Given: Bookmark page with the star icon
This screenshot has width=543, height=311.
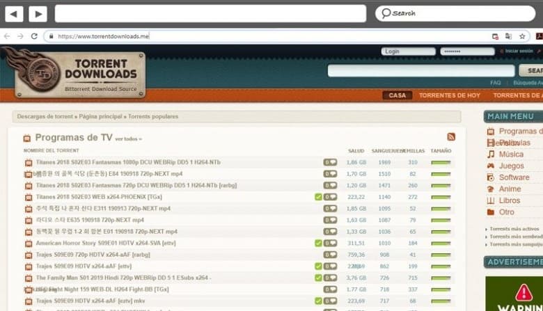Looking at the screenshot, I should [x=522, y=36].
